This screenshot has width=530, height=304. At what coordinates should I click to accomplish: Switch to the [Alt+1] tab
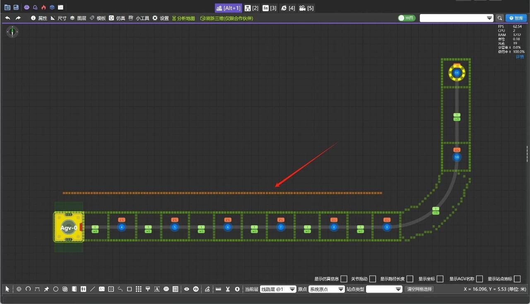coord(228,8)
